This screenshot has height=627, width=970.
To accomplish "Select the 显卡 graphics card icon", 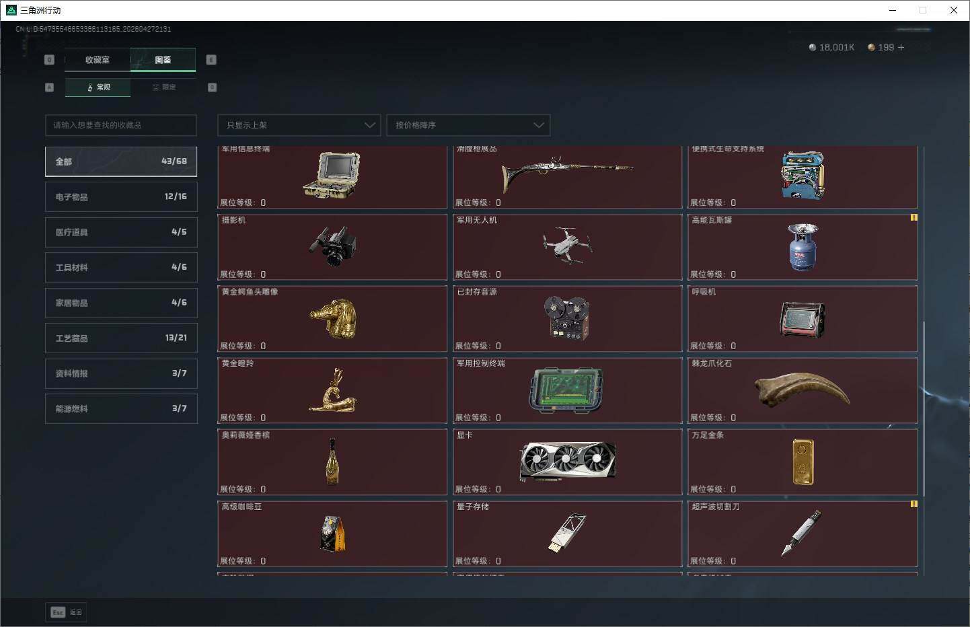I will (567, 461).
